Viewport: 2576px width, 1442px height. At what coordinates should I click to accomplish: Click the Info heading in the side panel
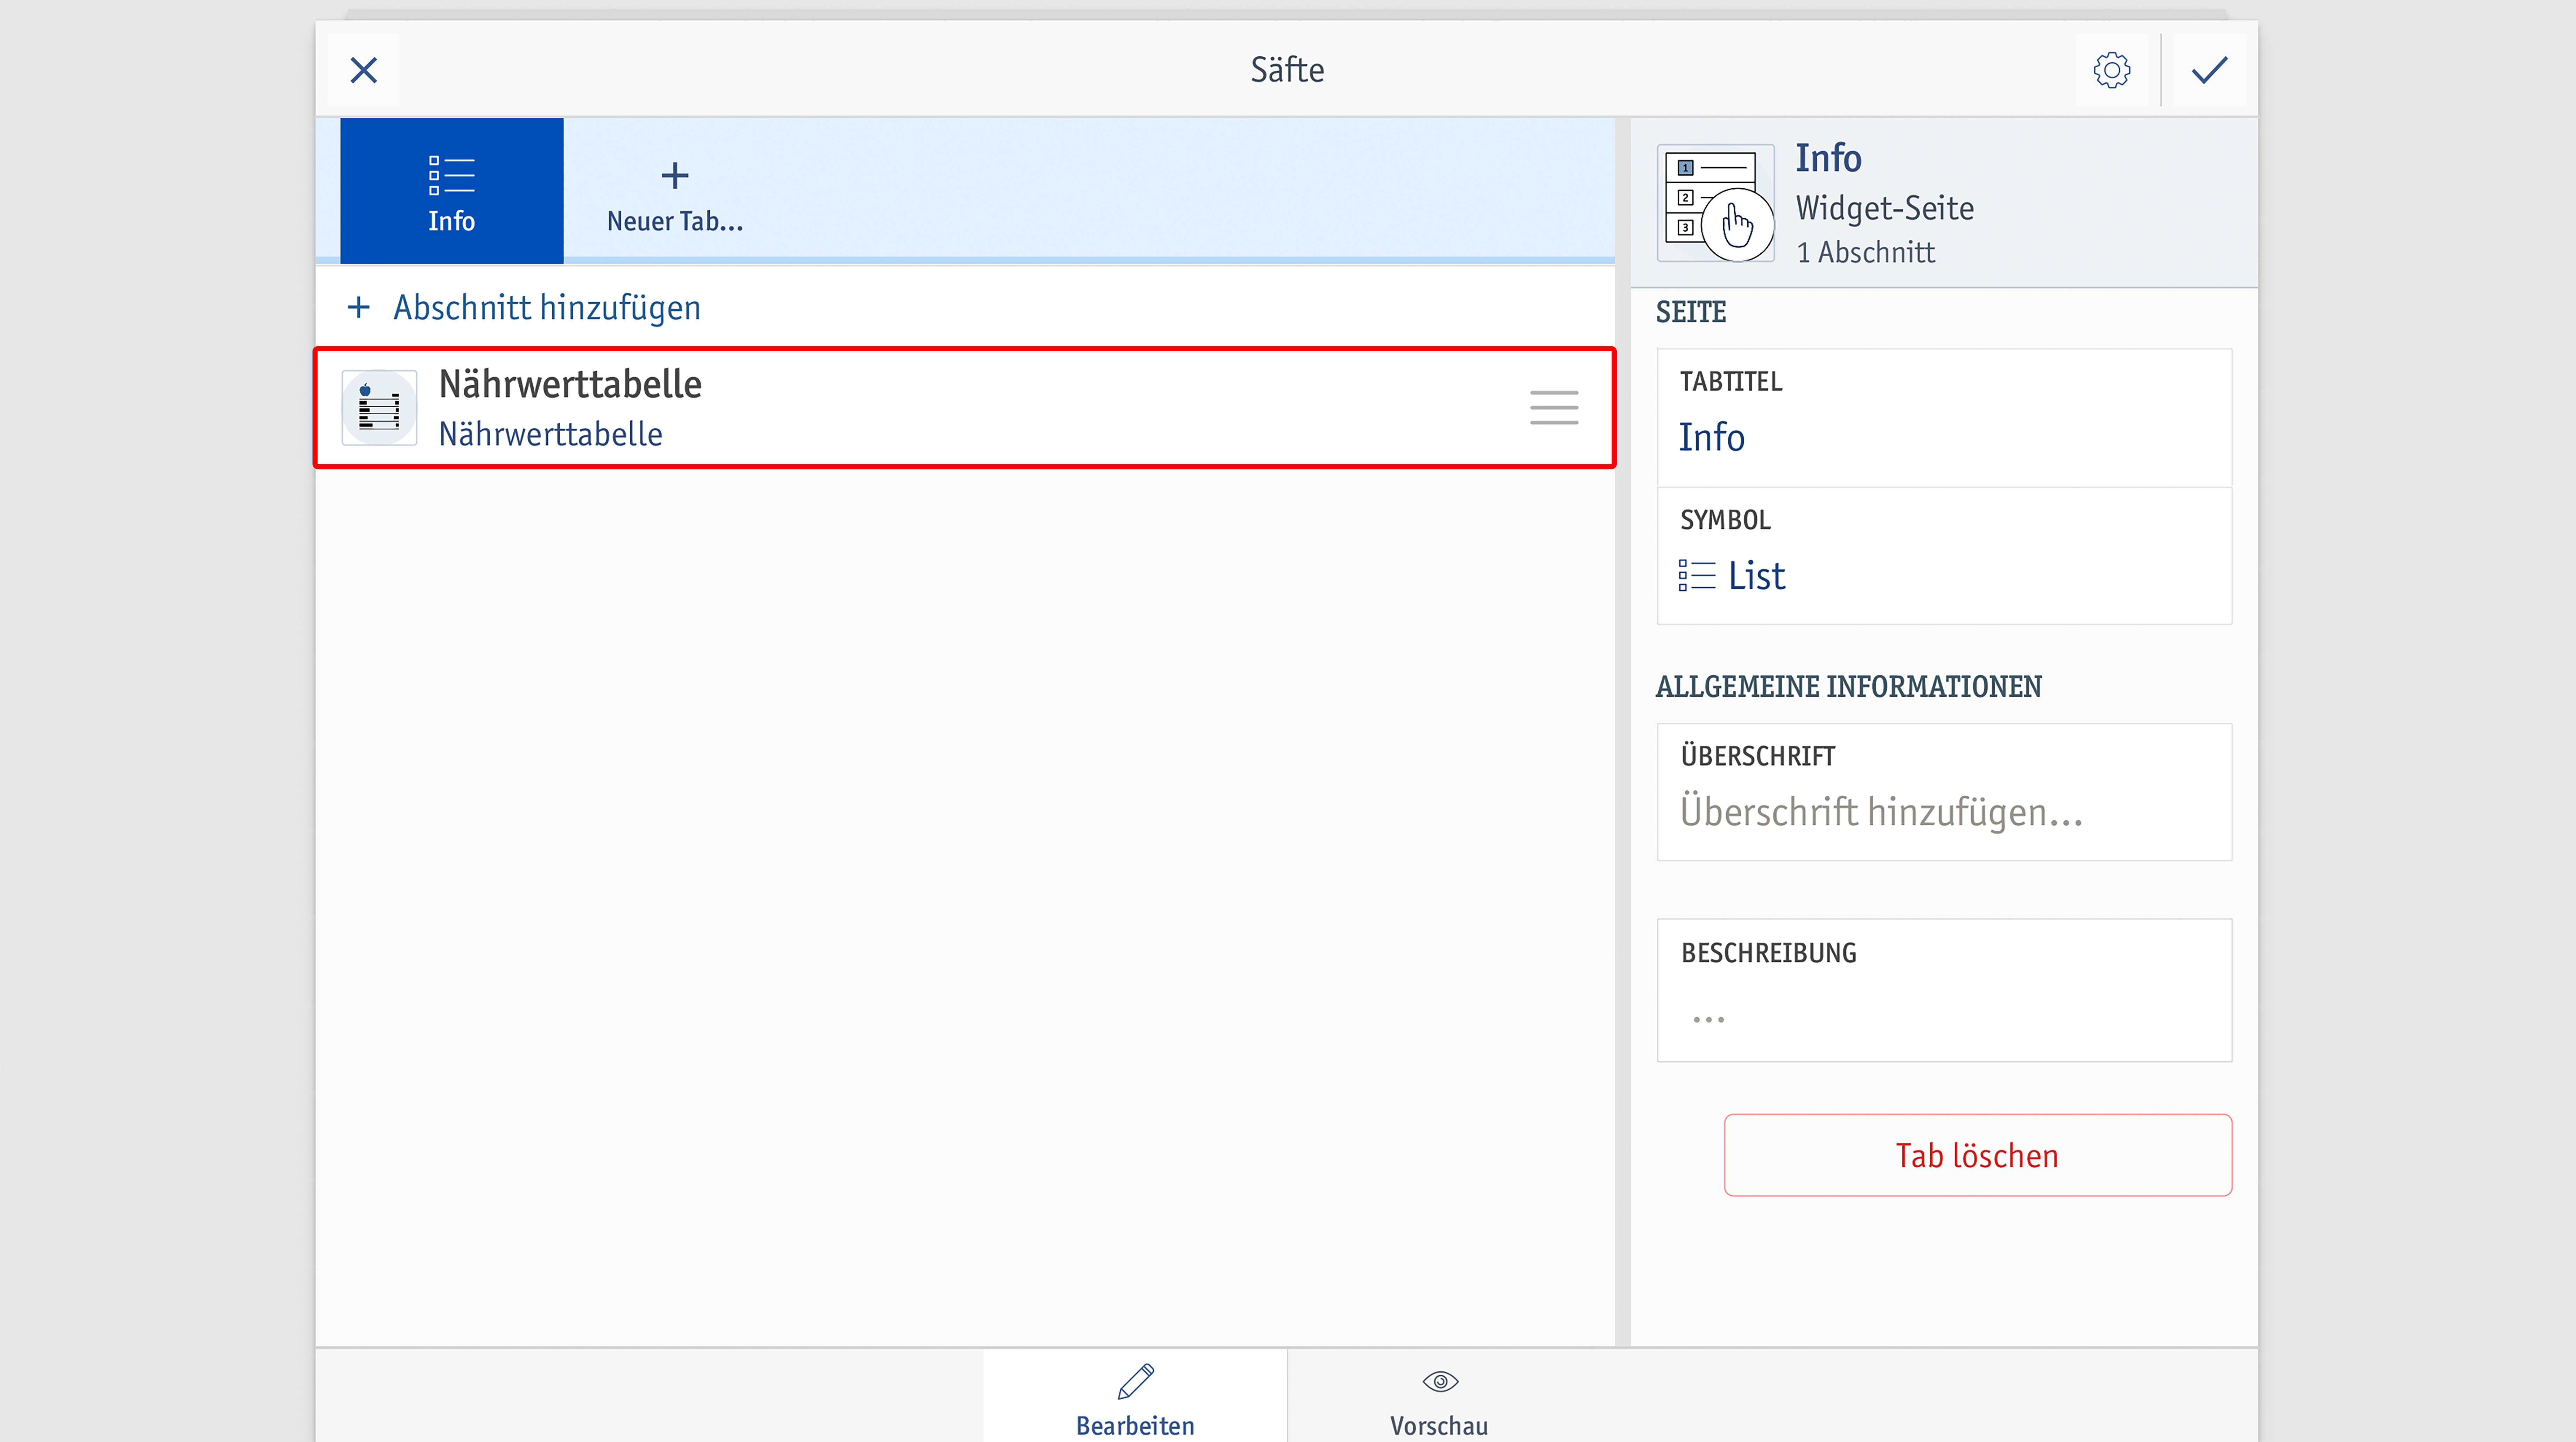pos(1828,158)
